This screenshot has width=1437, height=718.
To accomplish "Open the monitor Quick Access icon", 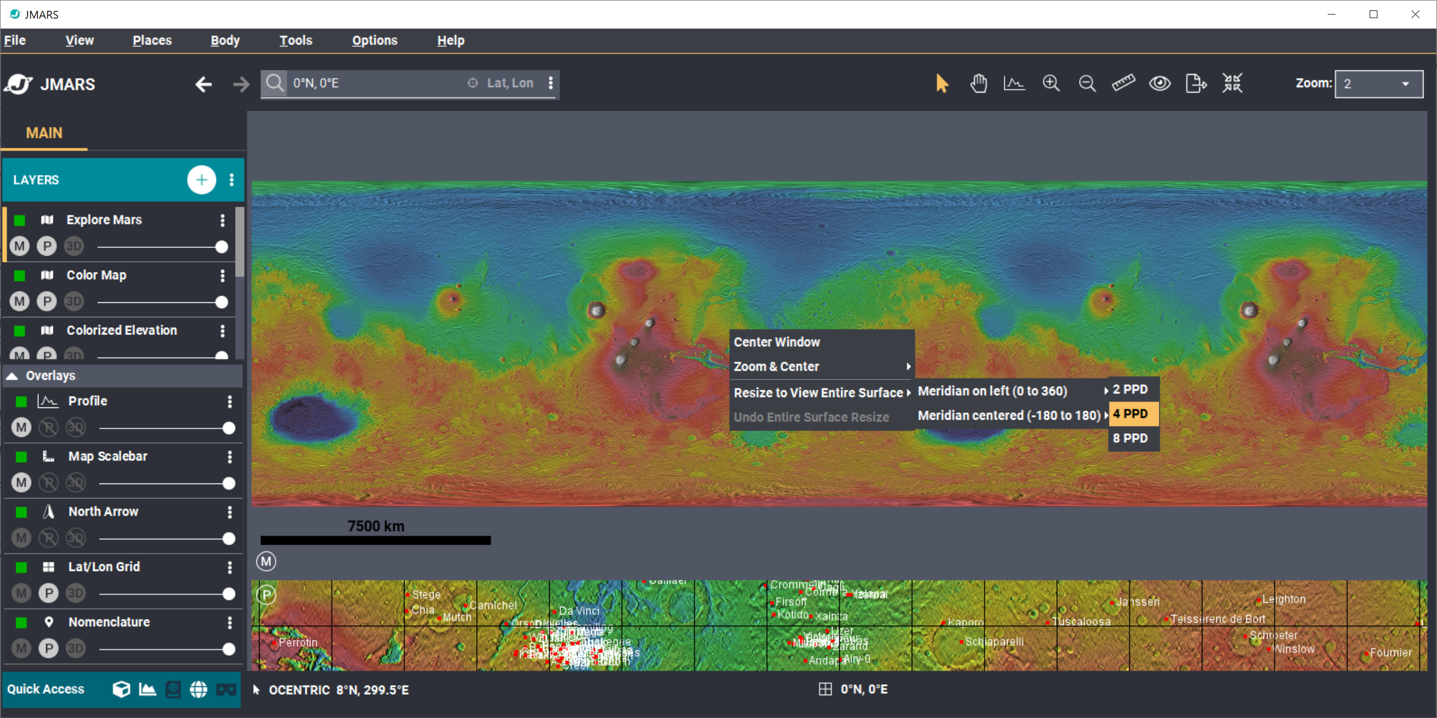I will 174,689.
